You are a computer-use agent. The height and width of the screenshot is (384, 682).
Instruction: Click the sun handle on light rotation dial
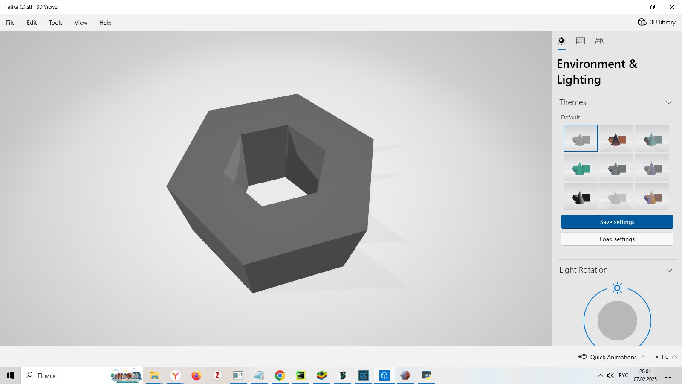[617, 288]
